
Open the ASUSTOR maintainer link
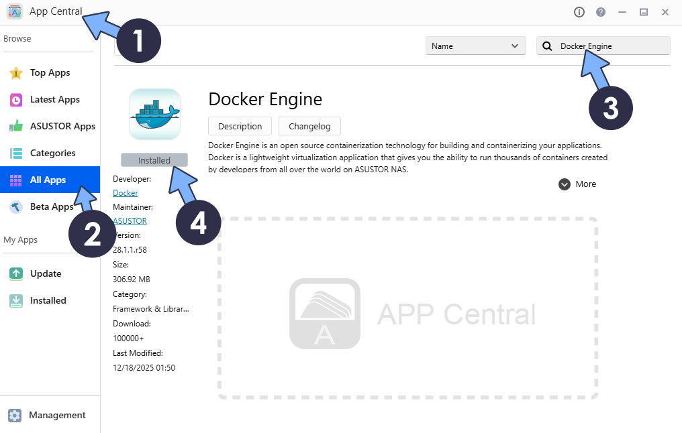coord(130,221)
